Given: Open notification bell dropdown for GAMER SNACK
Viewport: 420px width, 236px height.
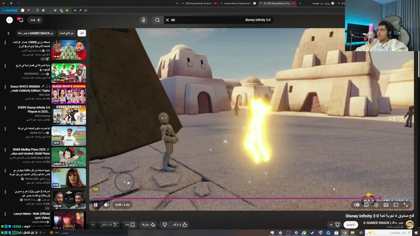Looking at the screenshot, I should tap(334, 225).
